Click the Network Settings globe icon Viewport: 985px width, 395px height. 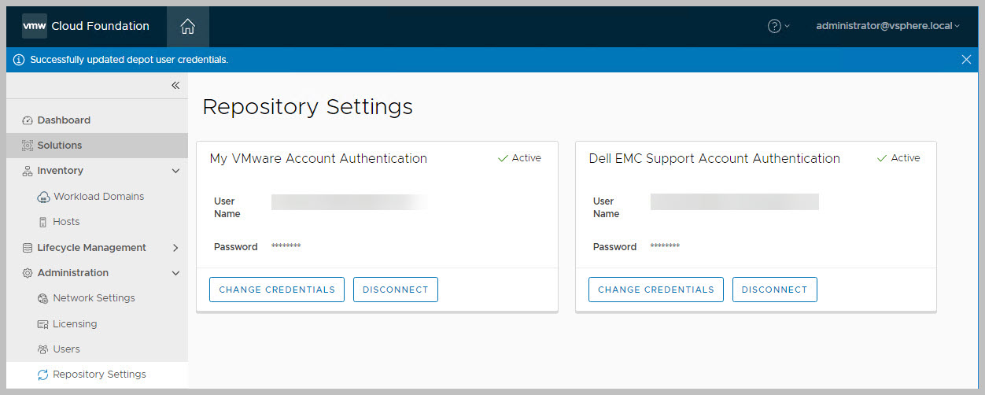pos(43,298)
